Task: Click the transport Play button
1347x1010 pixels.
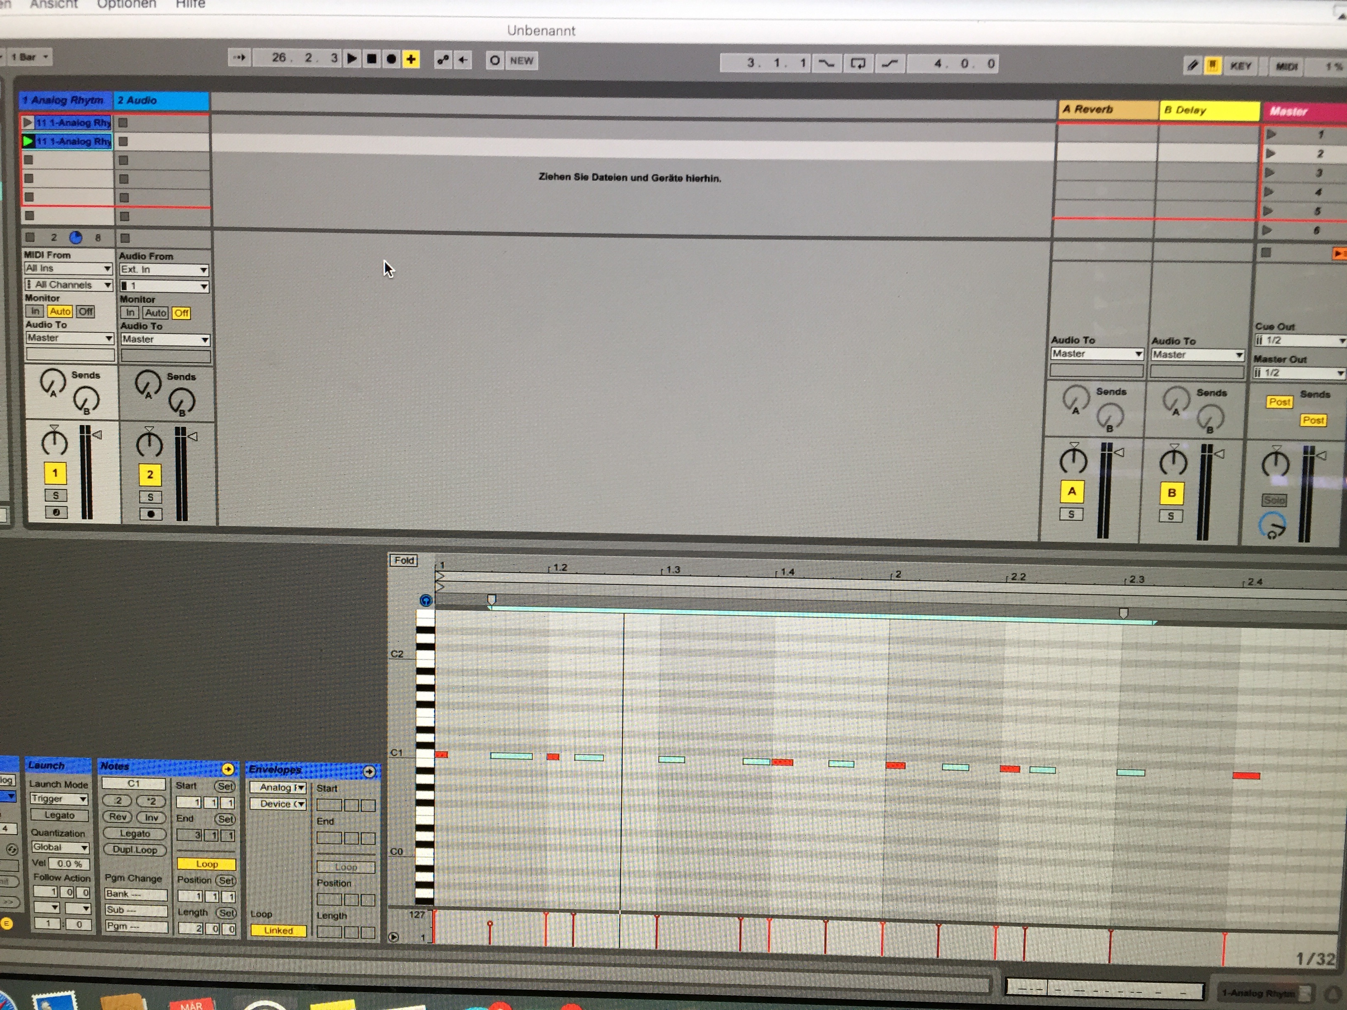Action: tap(352, 59)
